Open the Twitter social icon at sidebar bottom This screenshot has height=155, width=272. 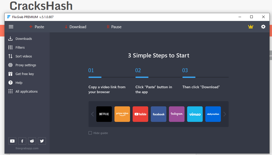coord(42,141)
